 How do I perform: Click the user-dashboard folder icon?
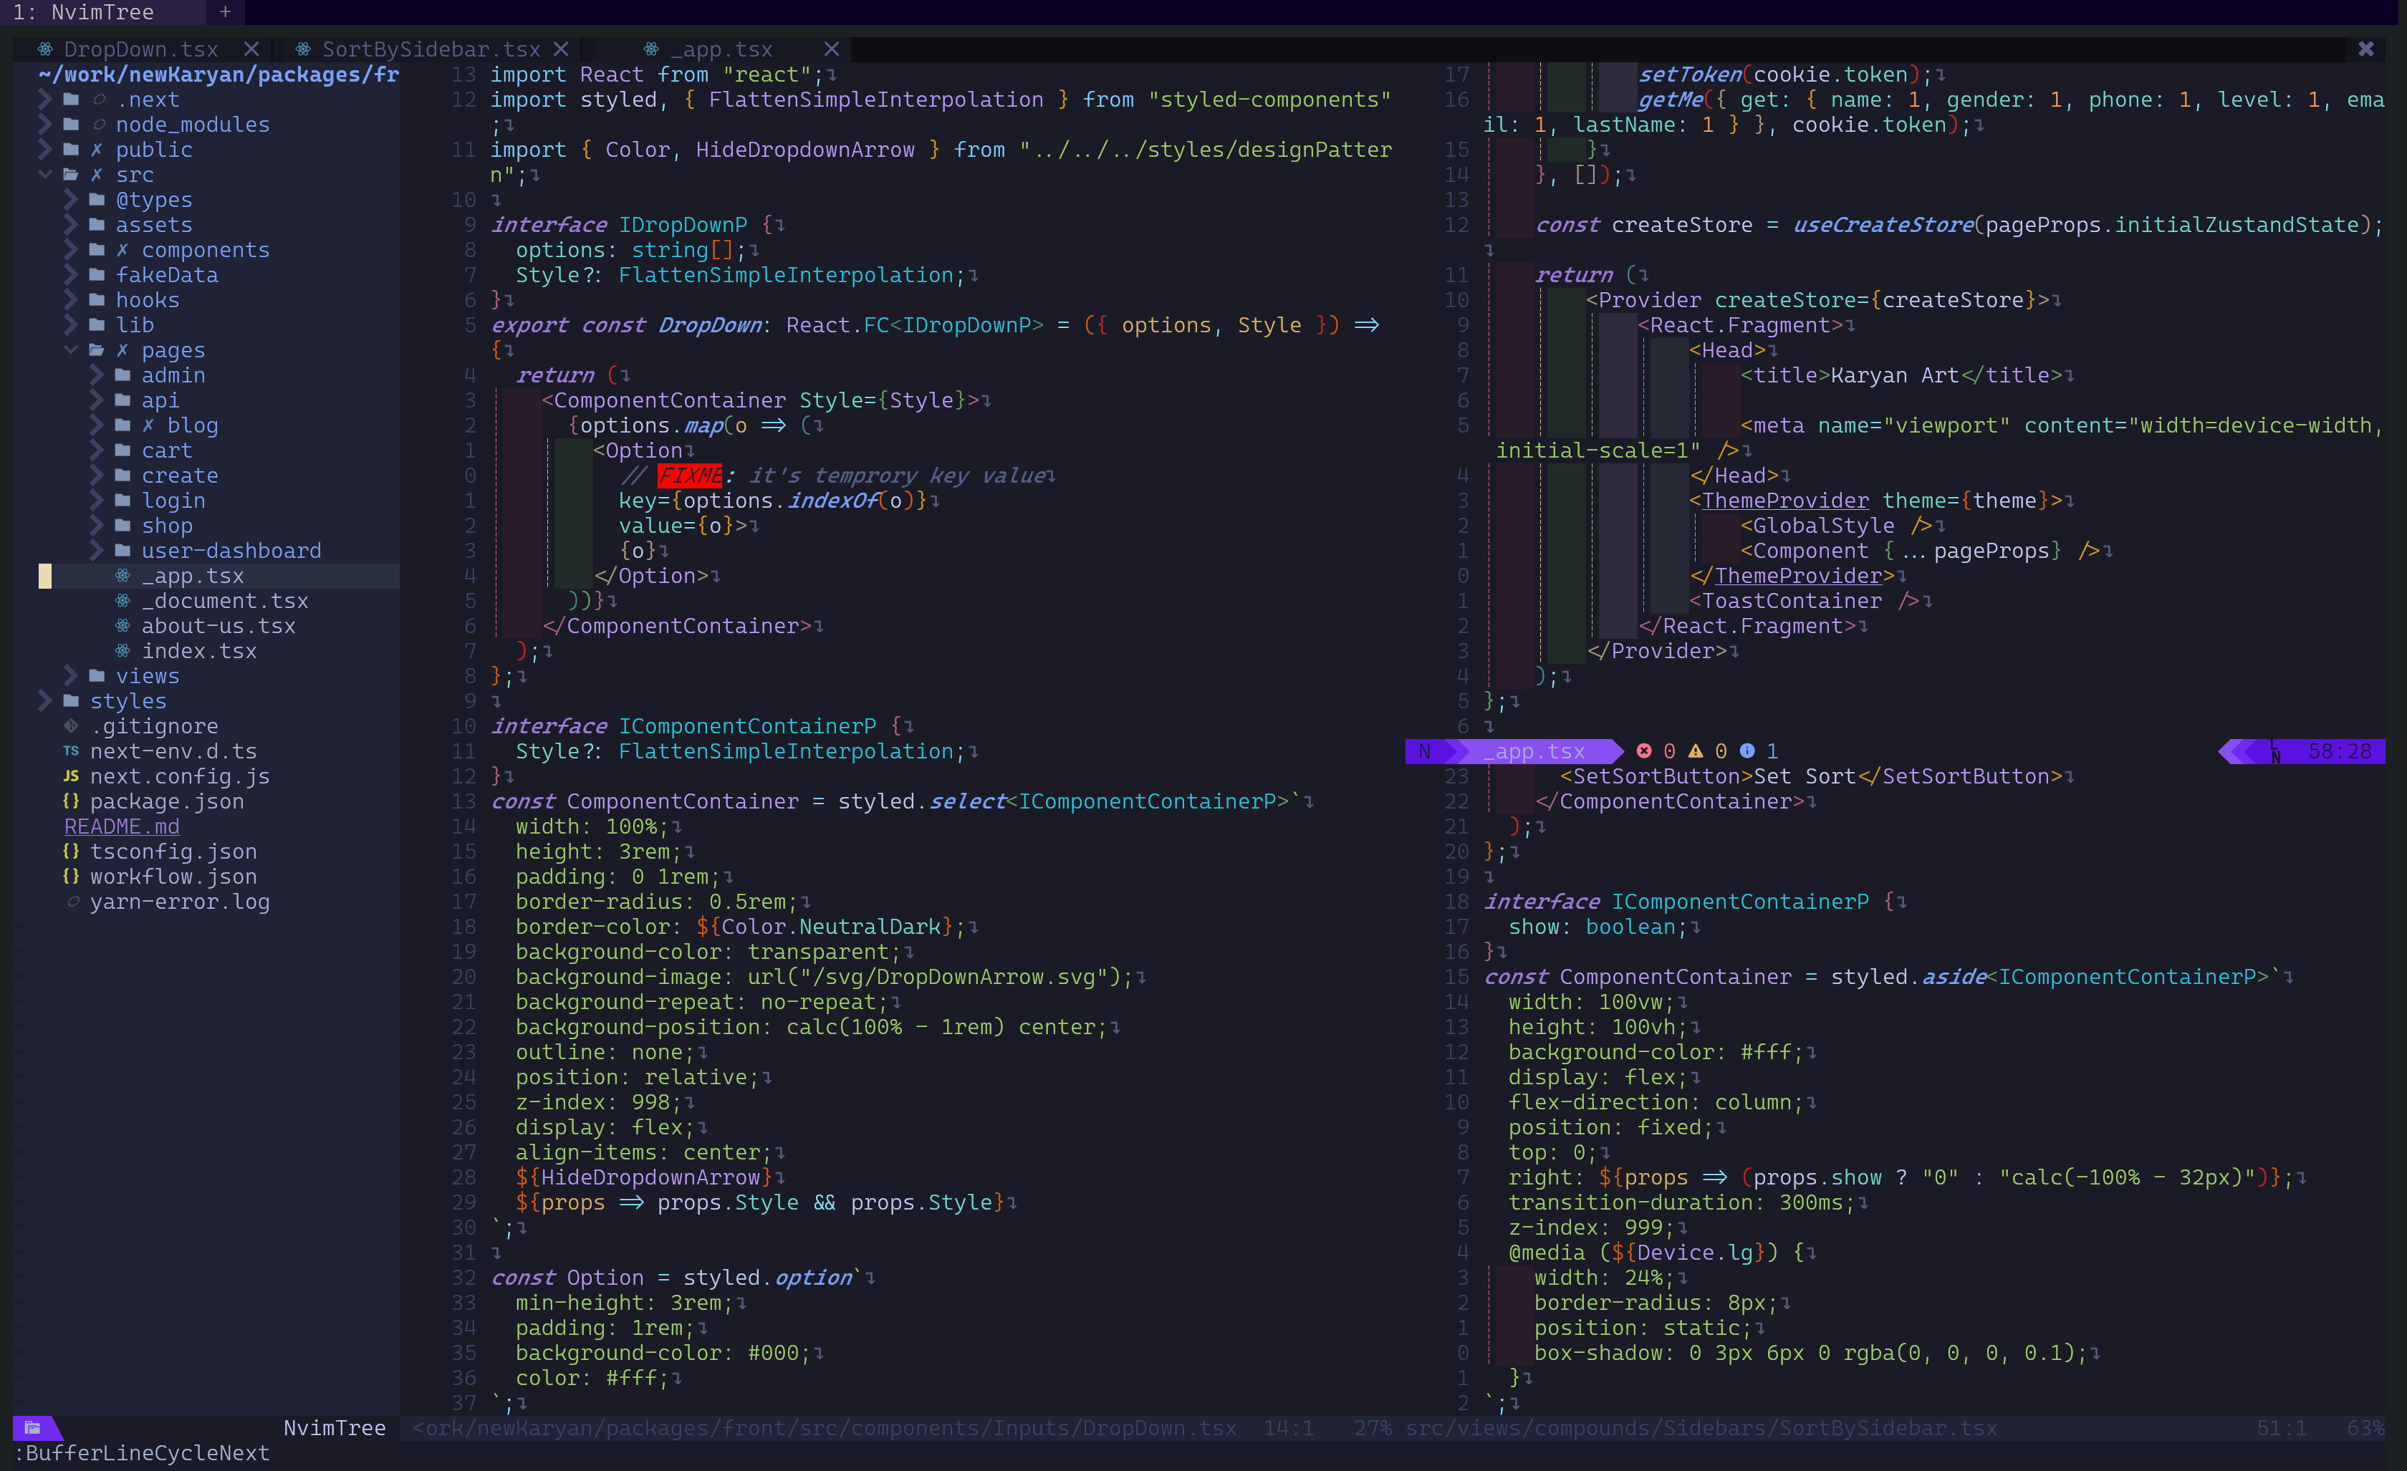122,550
